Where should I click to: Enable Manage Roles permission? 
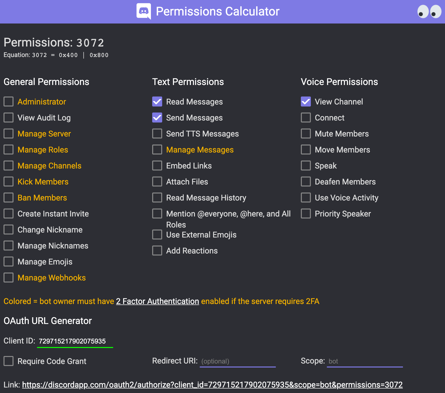tap(9, 149)
